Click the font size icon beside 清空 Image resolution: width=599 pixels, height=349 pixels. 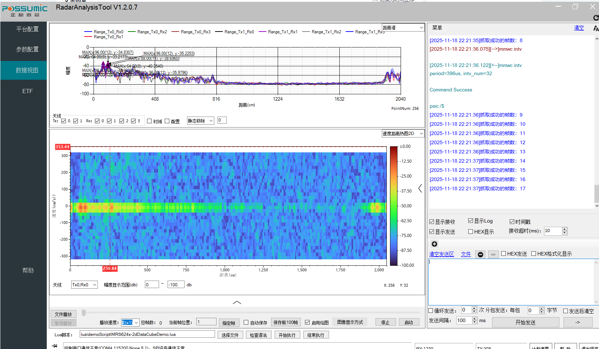coord(596,28)
